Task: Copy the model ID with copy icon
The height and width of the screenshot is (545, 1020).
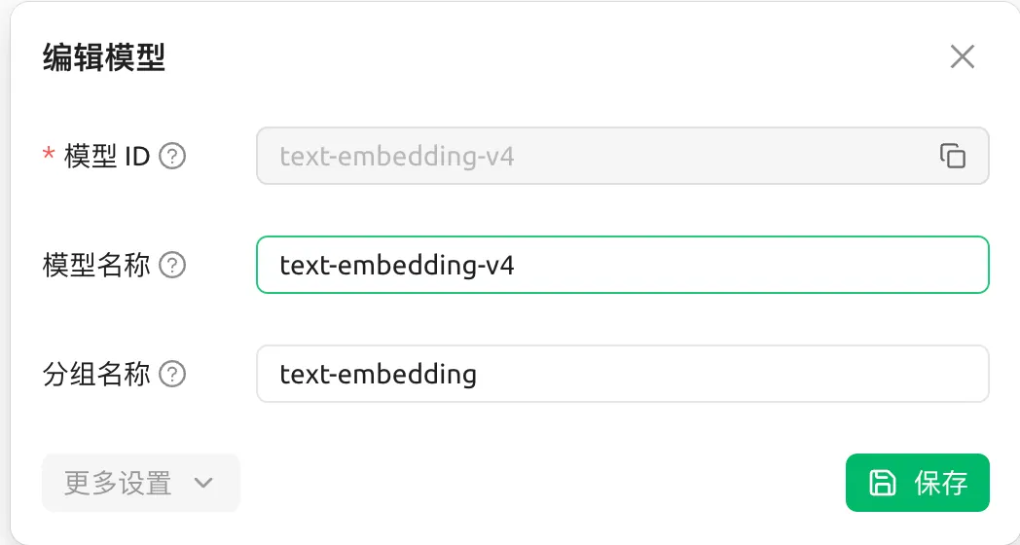Action: click(x=952, y=156)
